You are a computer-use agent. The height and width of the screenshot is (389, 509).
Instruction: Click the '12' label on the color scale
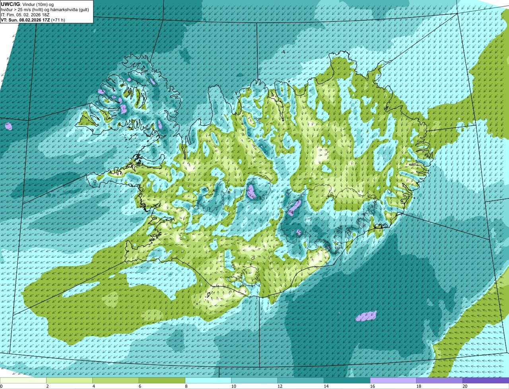point(280,386)
